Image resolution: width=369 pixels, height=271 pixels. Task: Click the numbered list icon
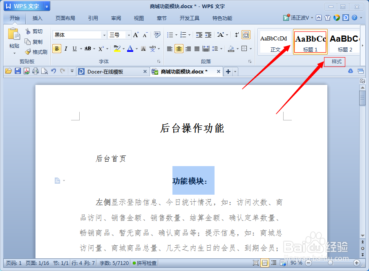[x=183, y=35]
